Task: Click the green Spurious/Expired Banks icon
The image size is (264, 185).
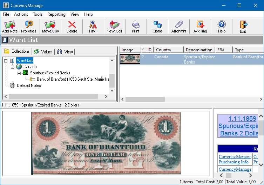Action: (26, 73)
